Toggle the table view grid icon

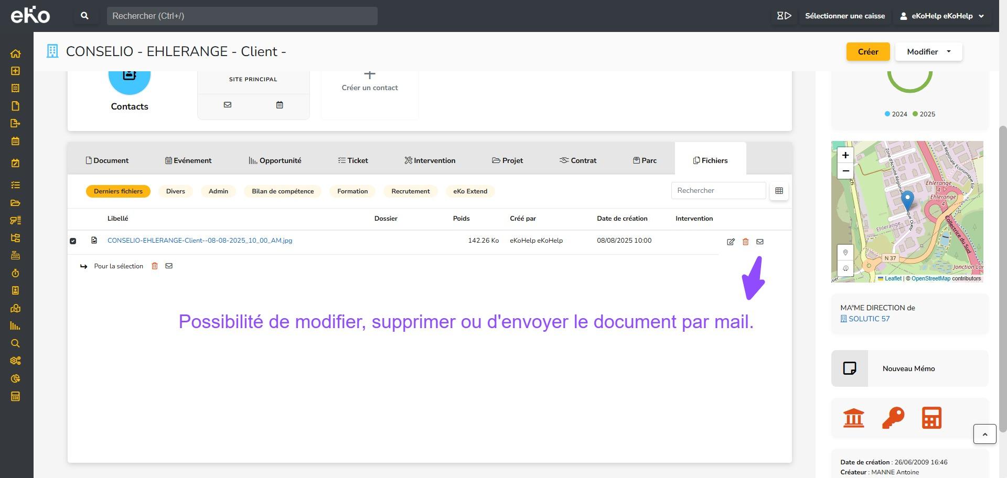(x=779, y=191)
